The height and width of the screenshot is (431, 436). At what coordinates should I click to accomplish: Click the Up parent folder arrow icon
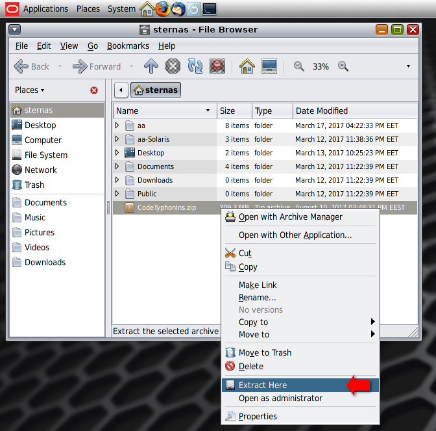point(151,66)
